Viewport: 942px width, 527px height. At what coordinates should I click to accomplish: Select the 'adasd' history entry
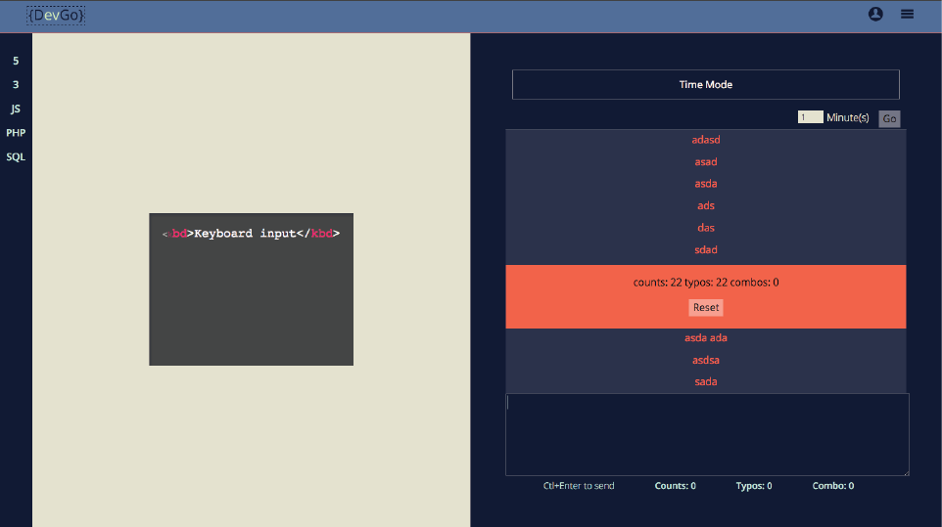coord(705,140)
